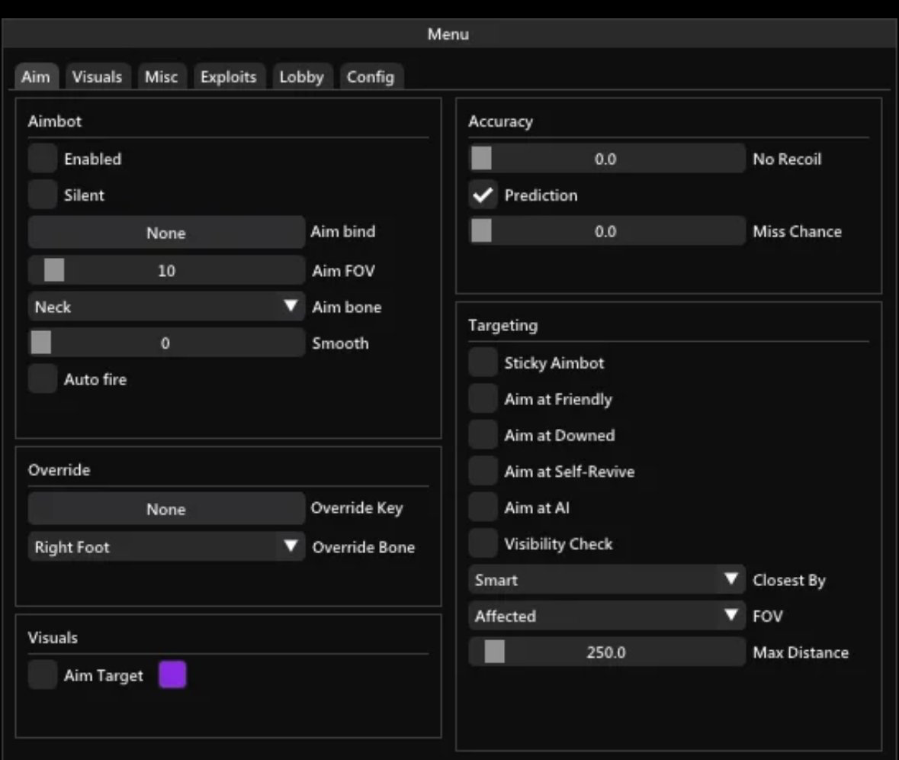Click the Aim bind None button
The height and width of the screenshot is (760, 899).
(165, 233)
